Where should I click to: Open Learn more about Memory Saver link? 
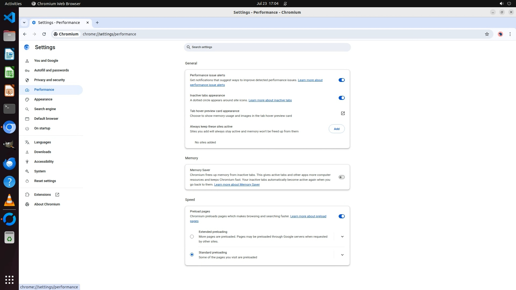[x=237, y=185]
